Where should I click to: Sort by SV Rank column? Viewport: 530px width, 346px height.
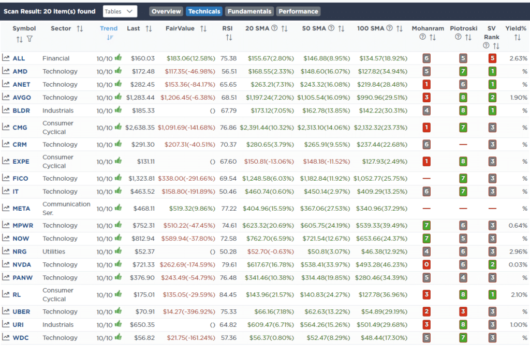click(x=496, y=46)
